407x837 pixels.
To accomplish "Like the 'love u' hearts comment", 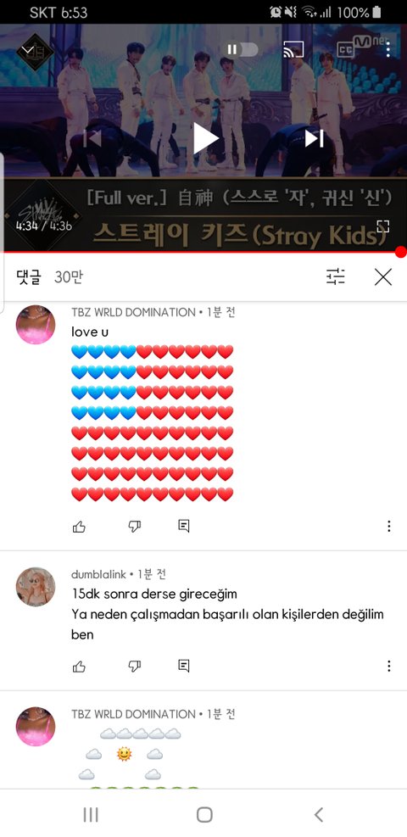I will coord(79,527).
